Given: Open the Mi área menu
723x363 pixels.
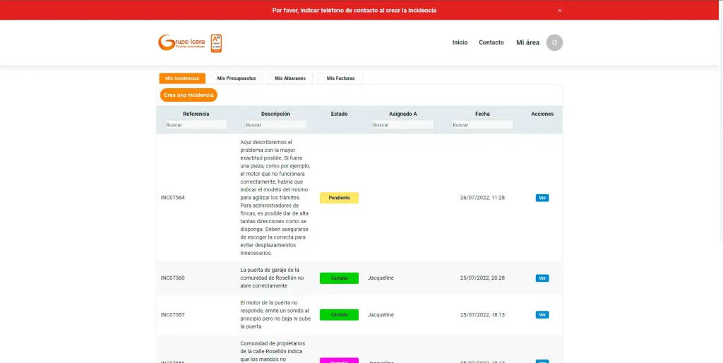Looking at the screenshot, I should 527,42.
